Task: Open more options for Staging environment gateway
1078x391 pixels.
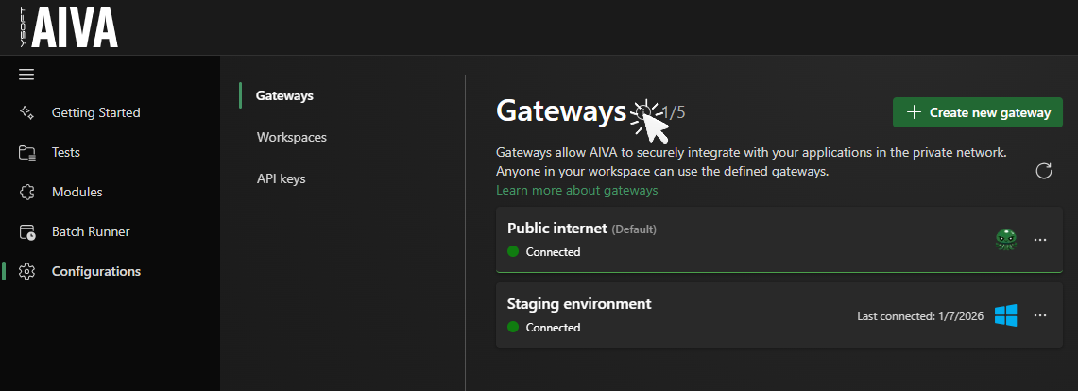Action: [x=1040, y=315]
